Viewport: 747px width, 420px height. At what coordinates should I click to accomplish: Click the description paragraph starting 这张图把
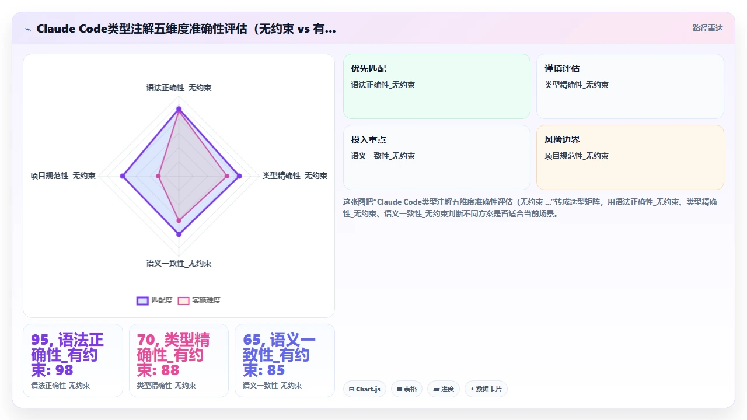(530, 208)
